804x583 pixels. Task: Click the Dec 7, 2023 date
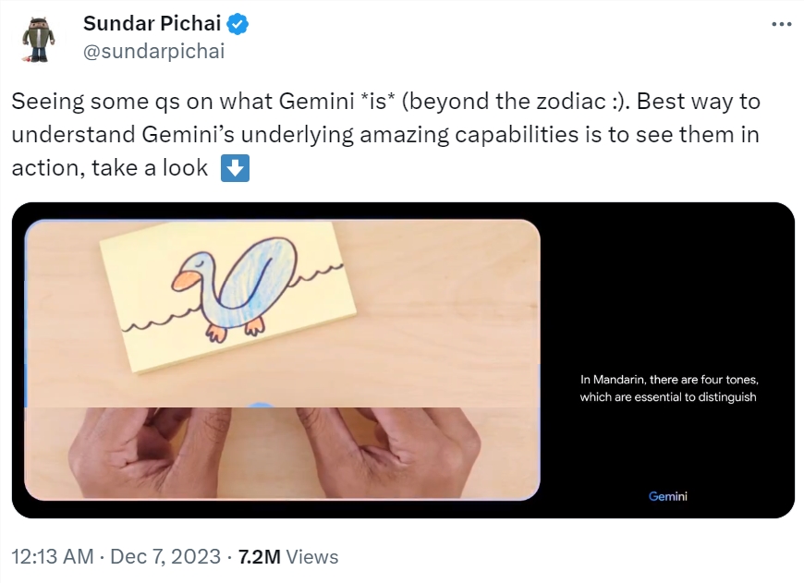coord(165,557)
